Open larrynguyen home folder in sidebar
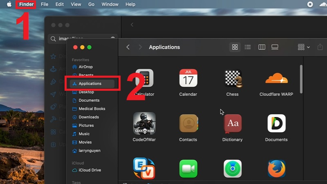327x184 pixels. 86,150
